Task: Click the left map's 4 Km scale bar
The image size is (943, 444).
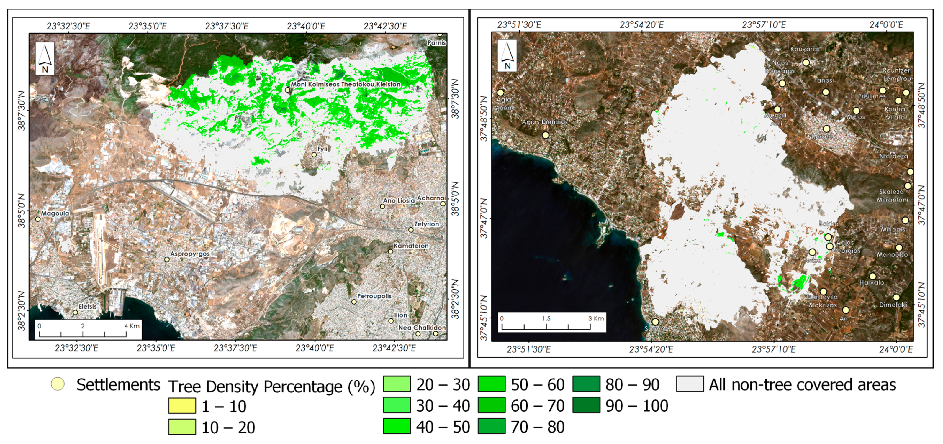Action: click(x=83, y=334)
